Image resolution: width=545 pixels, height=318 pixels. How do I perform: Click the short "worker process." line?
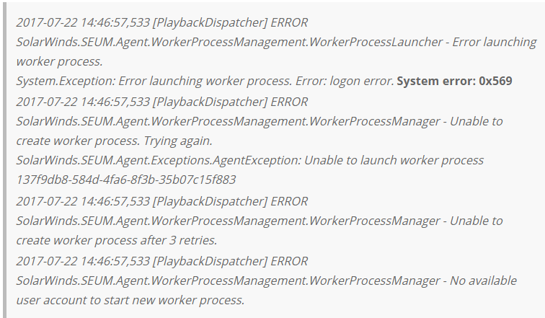[x=58, y=61]
